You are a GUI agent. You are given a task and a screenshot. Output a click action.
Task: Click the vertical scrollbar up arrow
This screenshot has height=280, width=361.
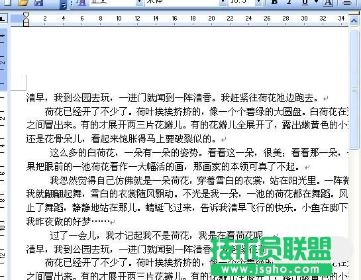[x=354, y=21]
